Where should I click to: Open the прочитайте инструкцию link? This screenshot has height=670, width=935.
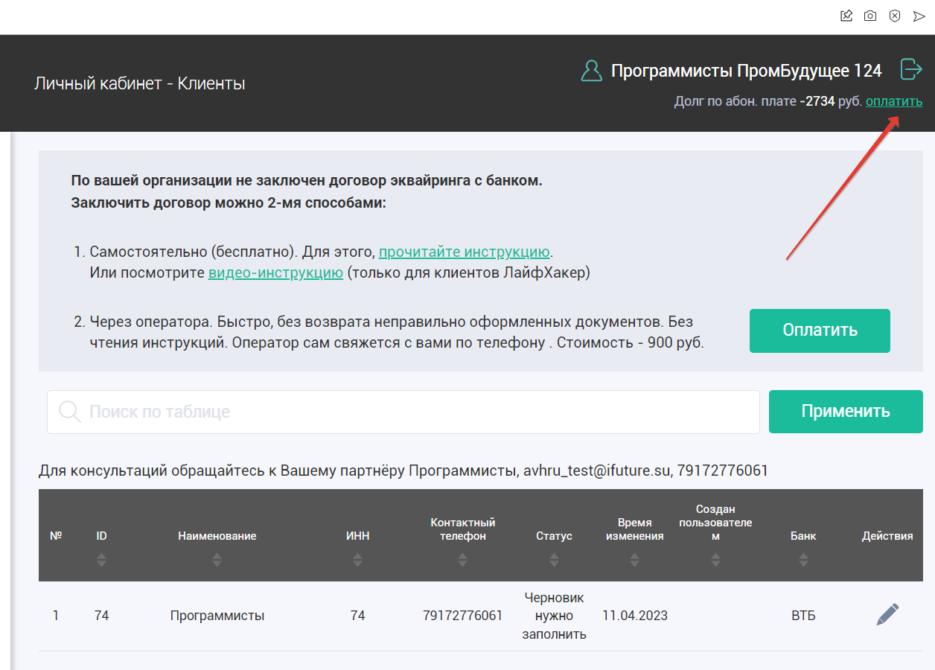(x=465, y=251)
